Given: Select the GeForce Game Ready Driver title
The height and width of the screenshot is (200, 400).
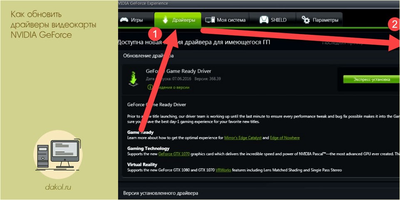Looking at the screenshot, I should click(178, 71).
